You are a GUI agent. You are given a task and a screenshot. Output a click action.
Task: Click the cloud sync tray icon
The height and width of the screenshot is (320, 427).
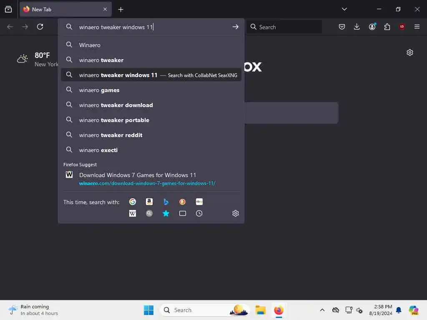click(336, 310)
